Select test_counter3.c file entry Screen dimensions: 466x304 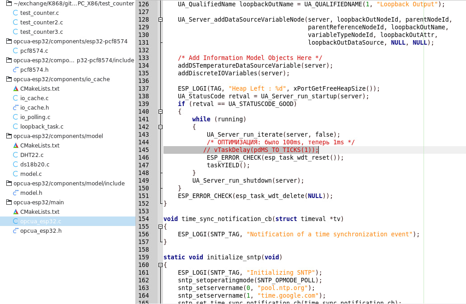coord(41,32)
